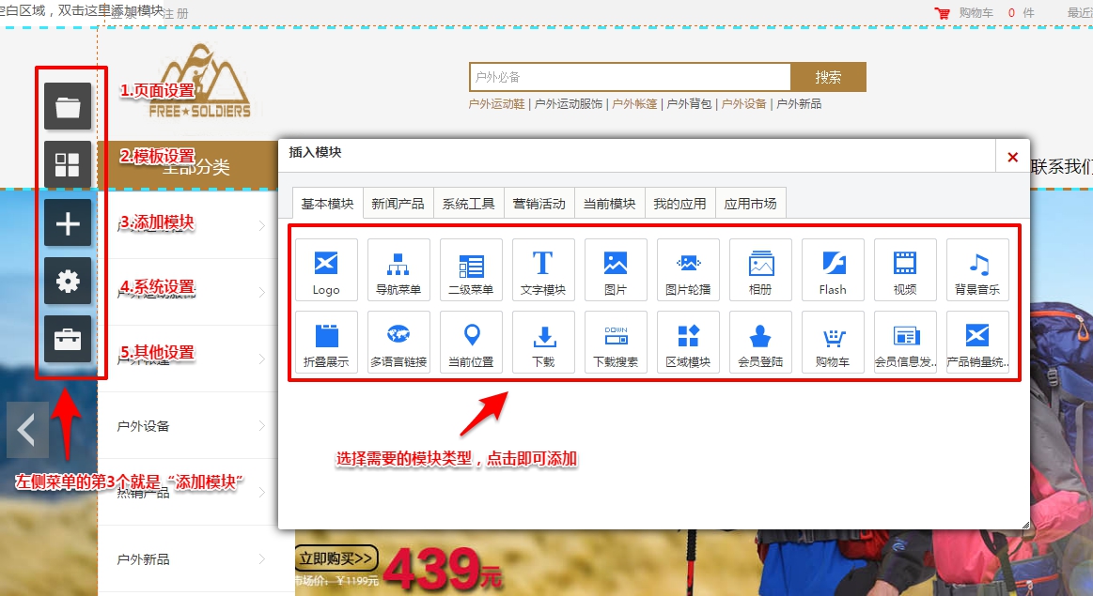Insert the 会员登陆 member login module
1093x596 pixels.
[x=760, y=342]
